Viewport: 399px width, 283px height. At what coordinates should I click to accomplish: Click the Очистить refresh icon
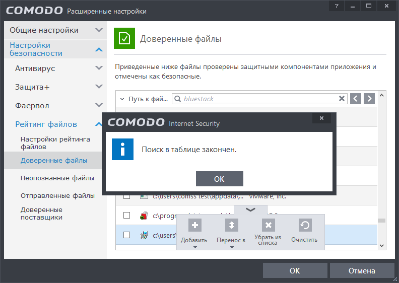(305, 225)
